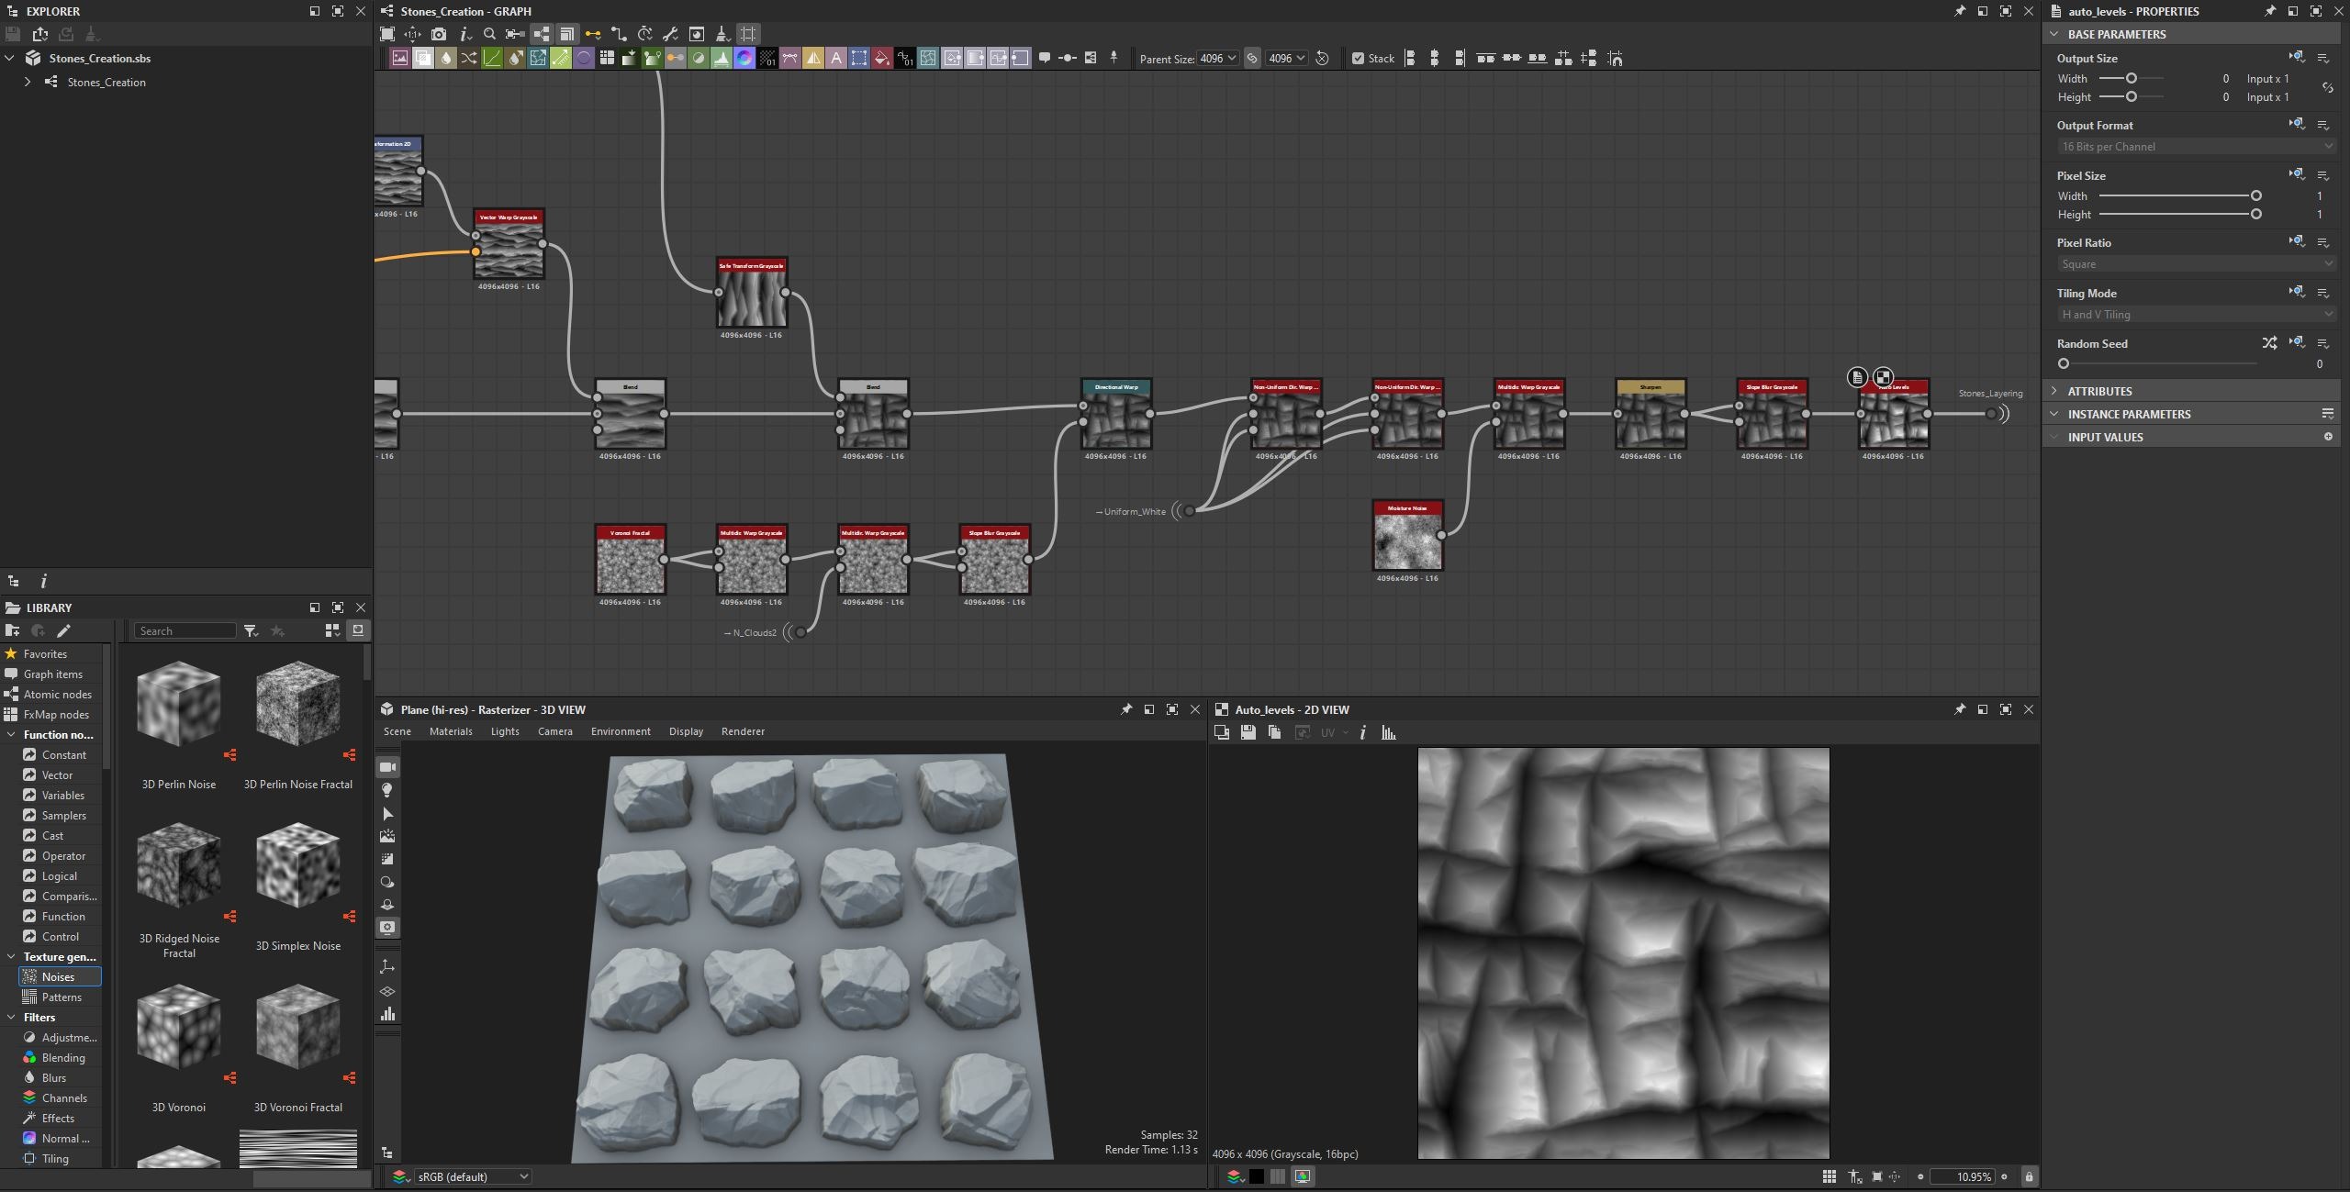Viewport: 2350px width, 1192px height.
Task: Add a Curve node from toolbar
Action: click(x=492, y=58)
